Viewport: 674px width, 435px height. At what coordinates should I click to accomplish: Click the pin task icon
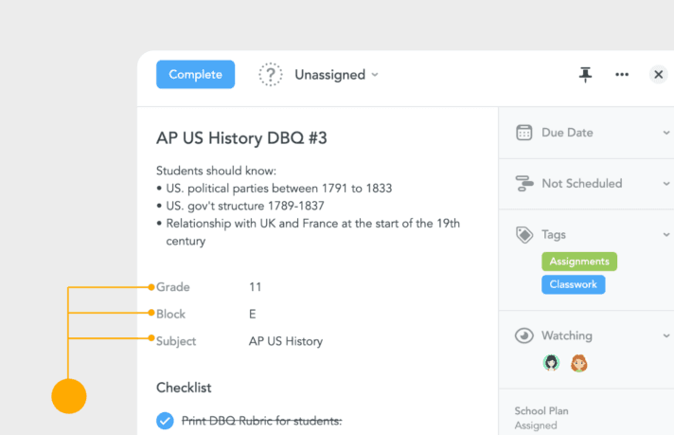585,75
